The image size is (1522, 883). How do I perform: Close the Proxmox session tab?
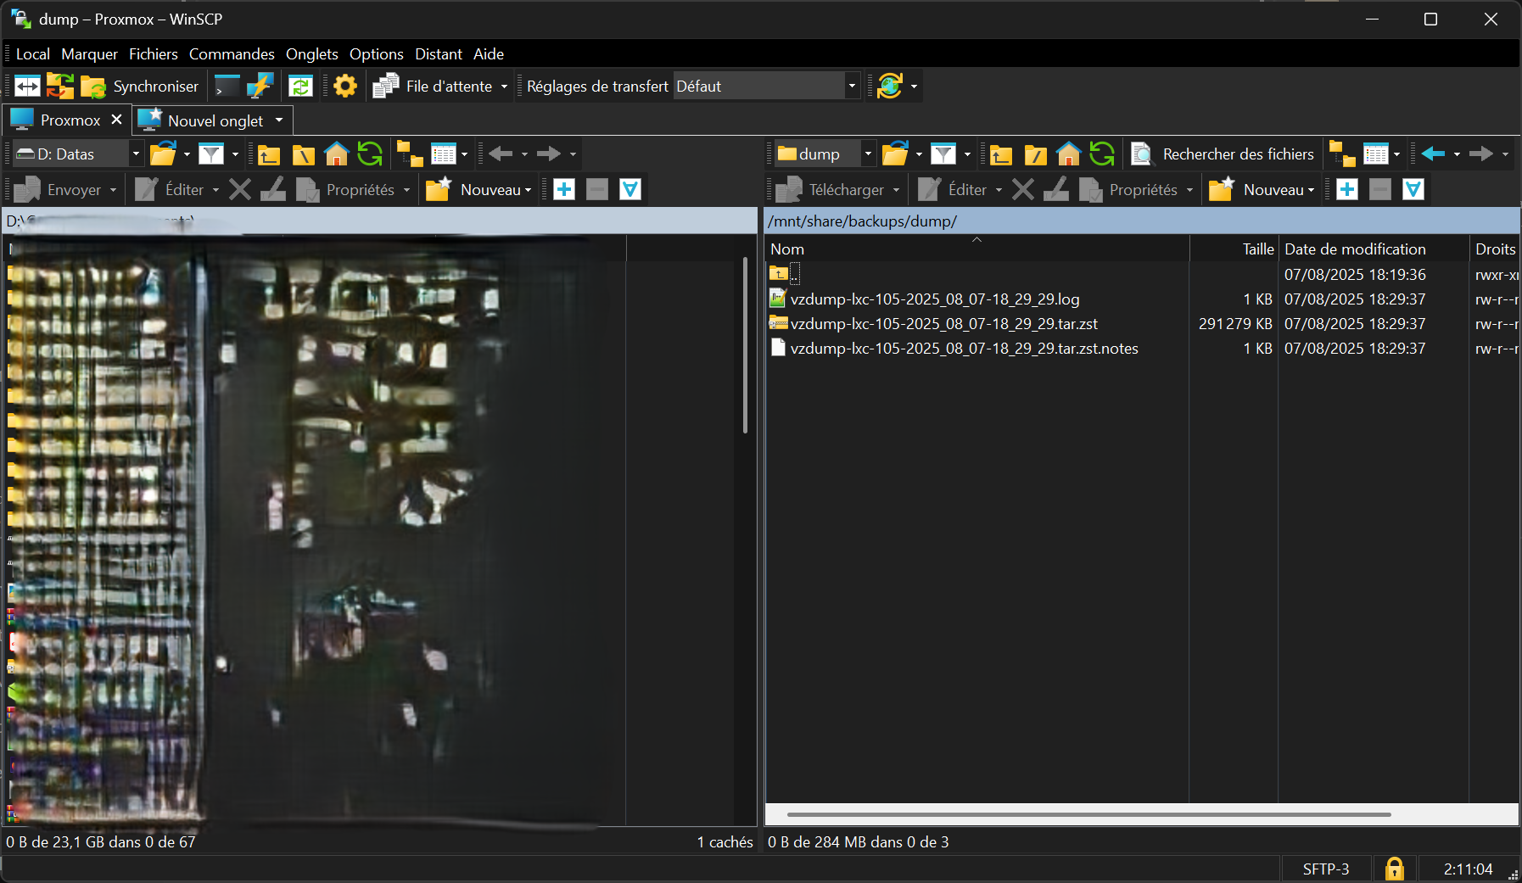click(117, 120)
